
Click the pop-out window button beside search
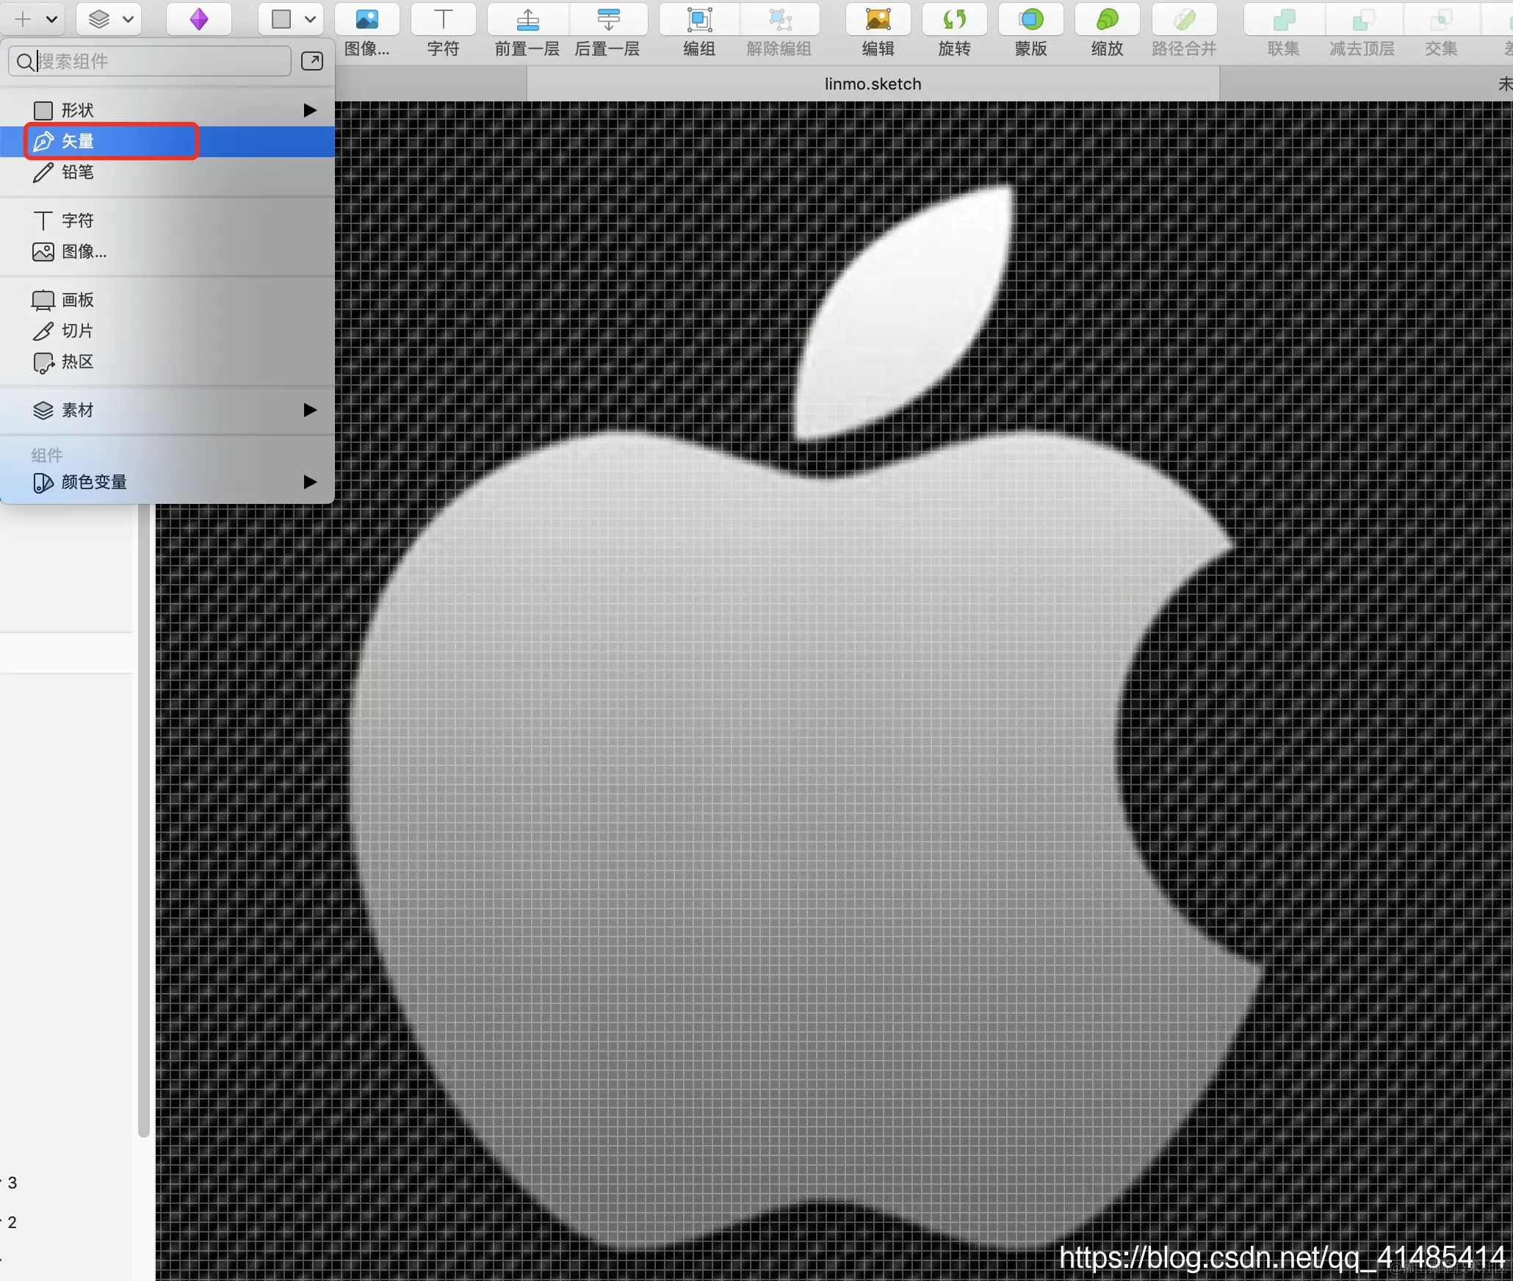[x=312, y=61]
